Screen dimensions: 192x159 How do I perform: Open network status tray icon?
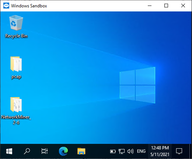[x=122, y=151]
